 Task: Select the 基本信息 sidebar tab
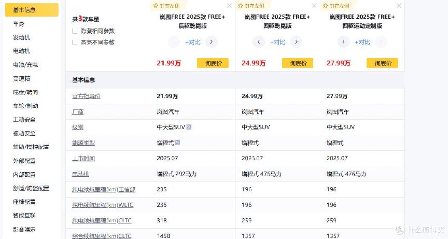click(32, 10)
